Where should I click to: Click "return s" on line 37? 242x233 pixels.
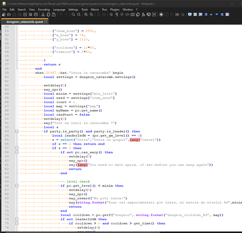pyautogui.click(x=52, y=65)
